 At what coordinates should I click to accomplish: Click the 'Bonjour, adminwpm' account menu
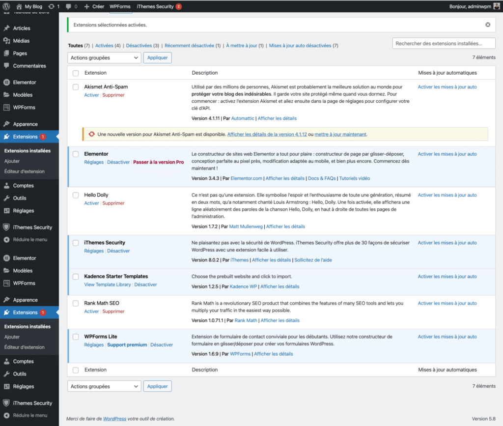point(474,6)
